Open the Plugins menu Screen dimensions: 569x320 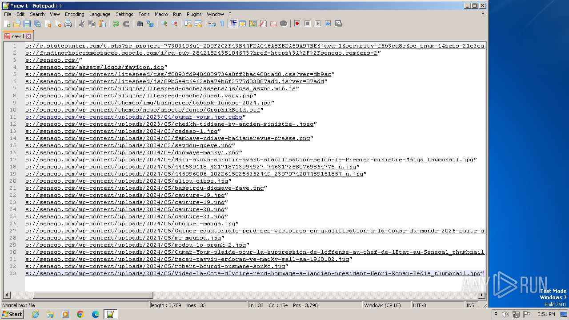194,14
